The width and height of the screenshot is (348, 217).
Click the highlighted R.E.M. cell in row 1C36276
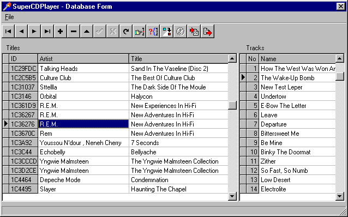tap(83, 124)
